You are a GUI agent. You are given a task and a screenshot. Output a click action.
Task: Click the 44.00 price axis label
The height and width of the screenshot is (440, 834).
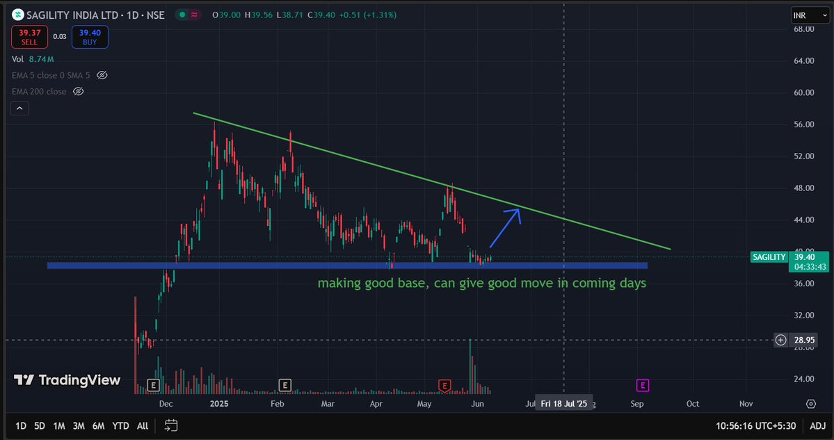tap(802, 220)
